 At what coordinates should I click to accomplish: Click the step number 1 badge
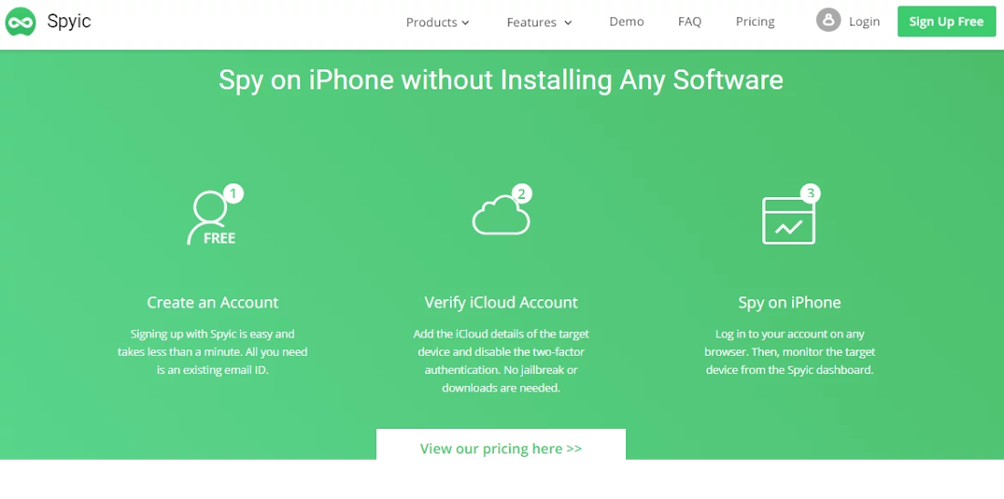pyautogui.click(x=234, y=193)
